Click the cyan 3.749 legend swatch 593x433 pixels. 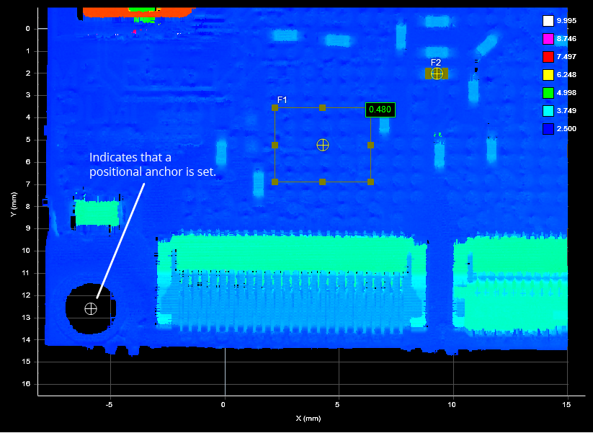(x=548, y=111)
